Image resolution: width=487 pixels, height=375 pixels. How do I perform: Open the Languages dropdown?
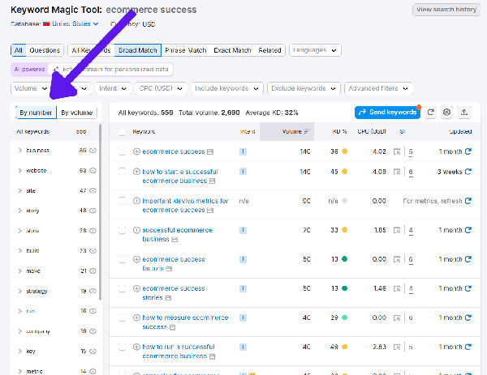[x=315, y=50]
